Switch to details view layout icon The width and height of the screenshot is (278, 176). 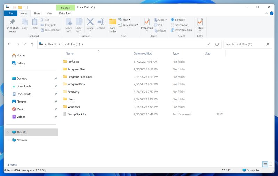(265, 165)
